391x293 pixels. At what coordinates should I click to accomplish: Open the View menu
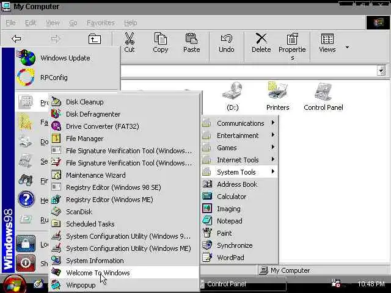tap(53, 23)
